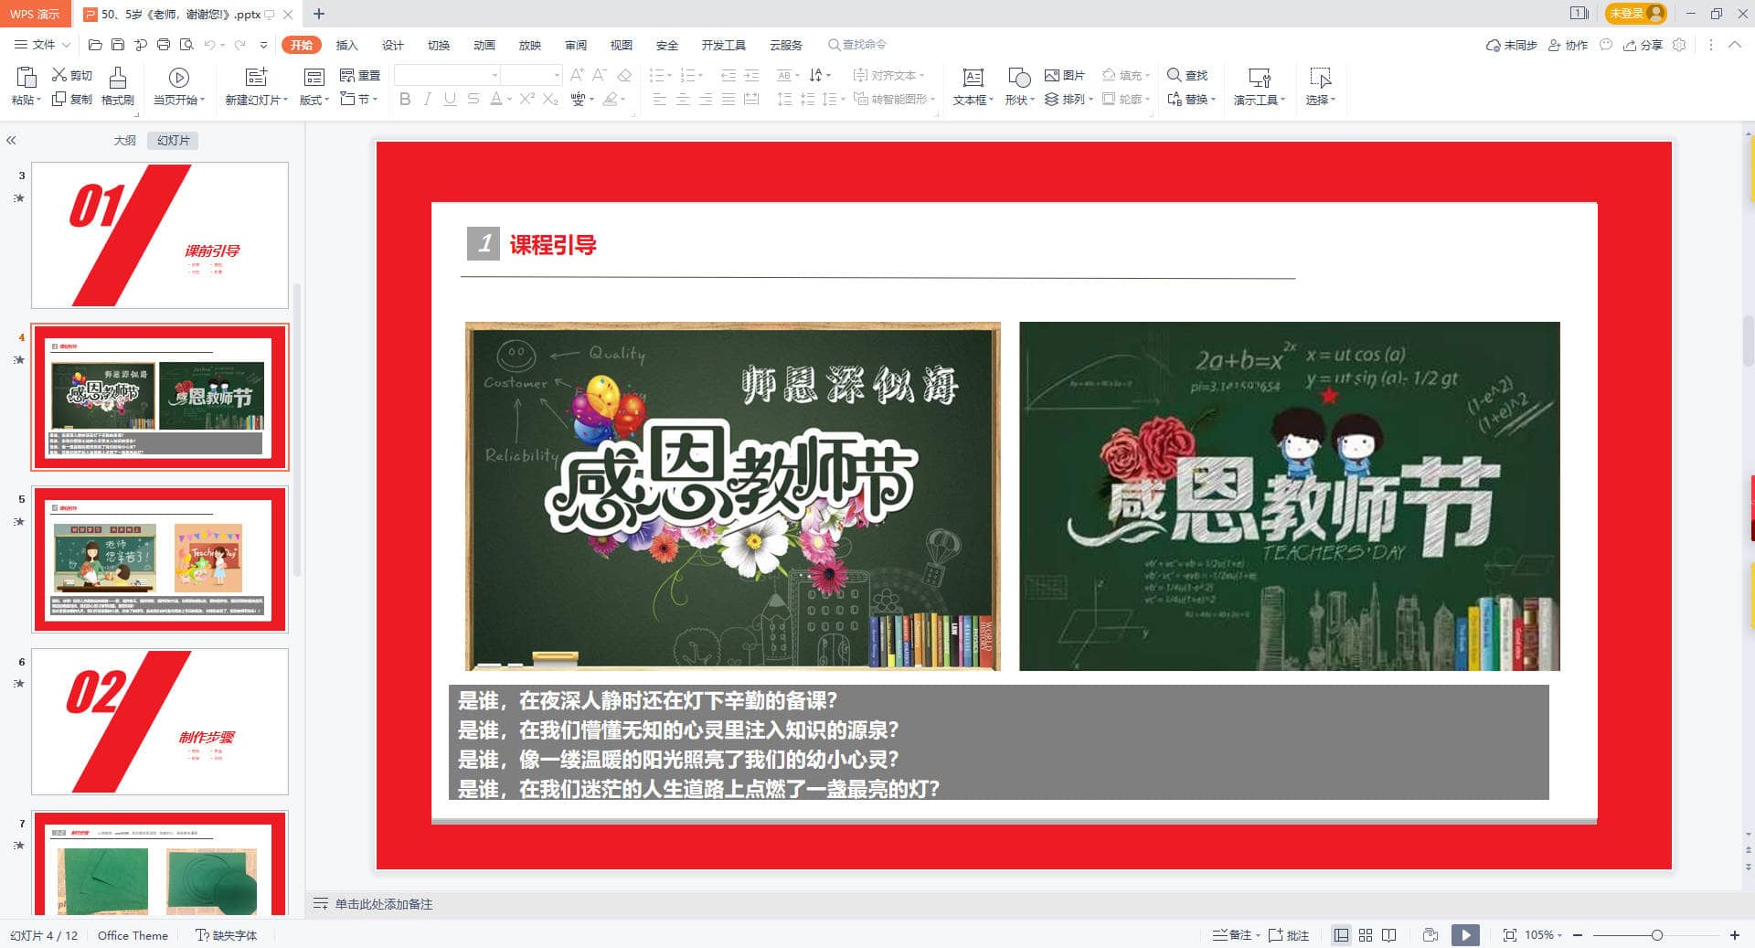Viewport: 1755px width, 948px height.
Task: Switch to the 插入 (Insert) tab
Action: pos(346,45)
